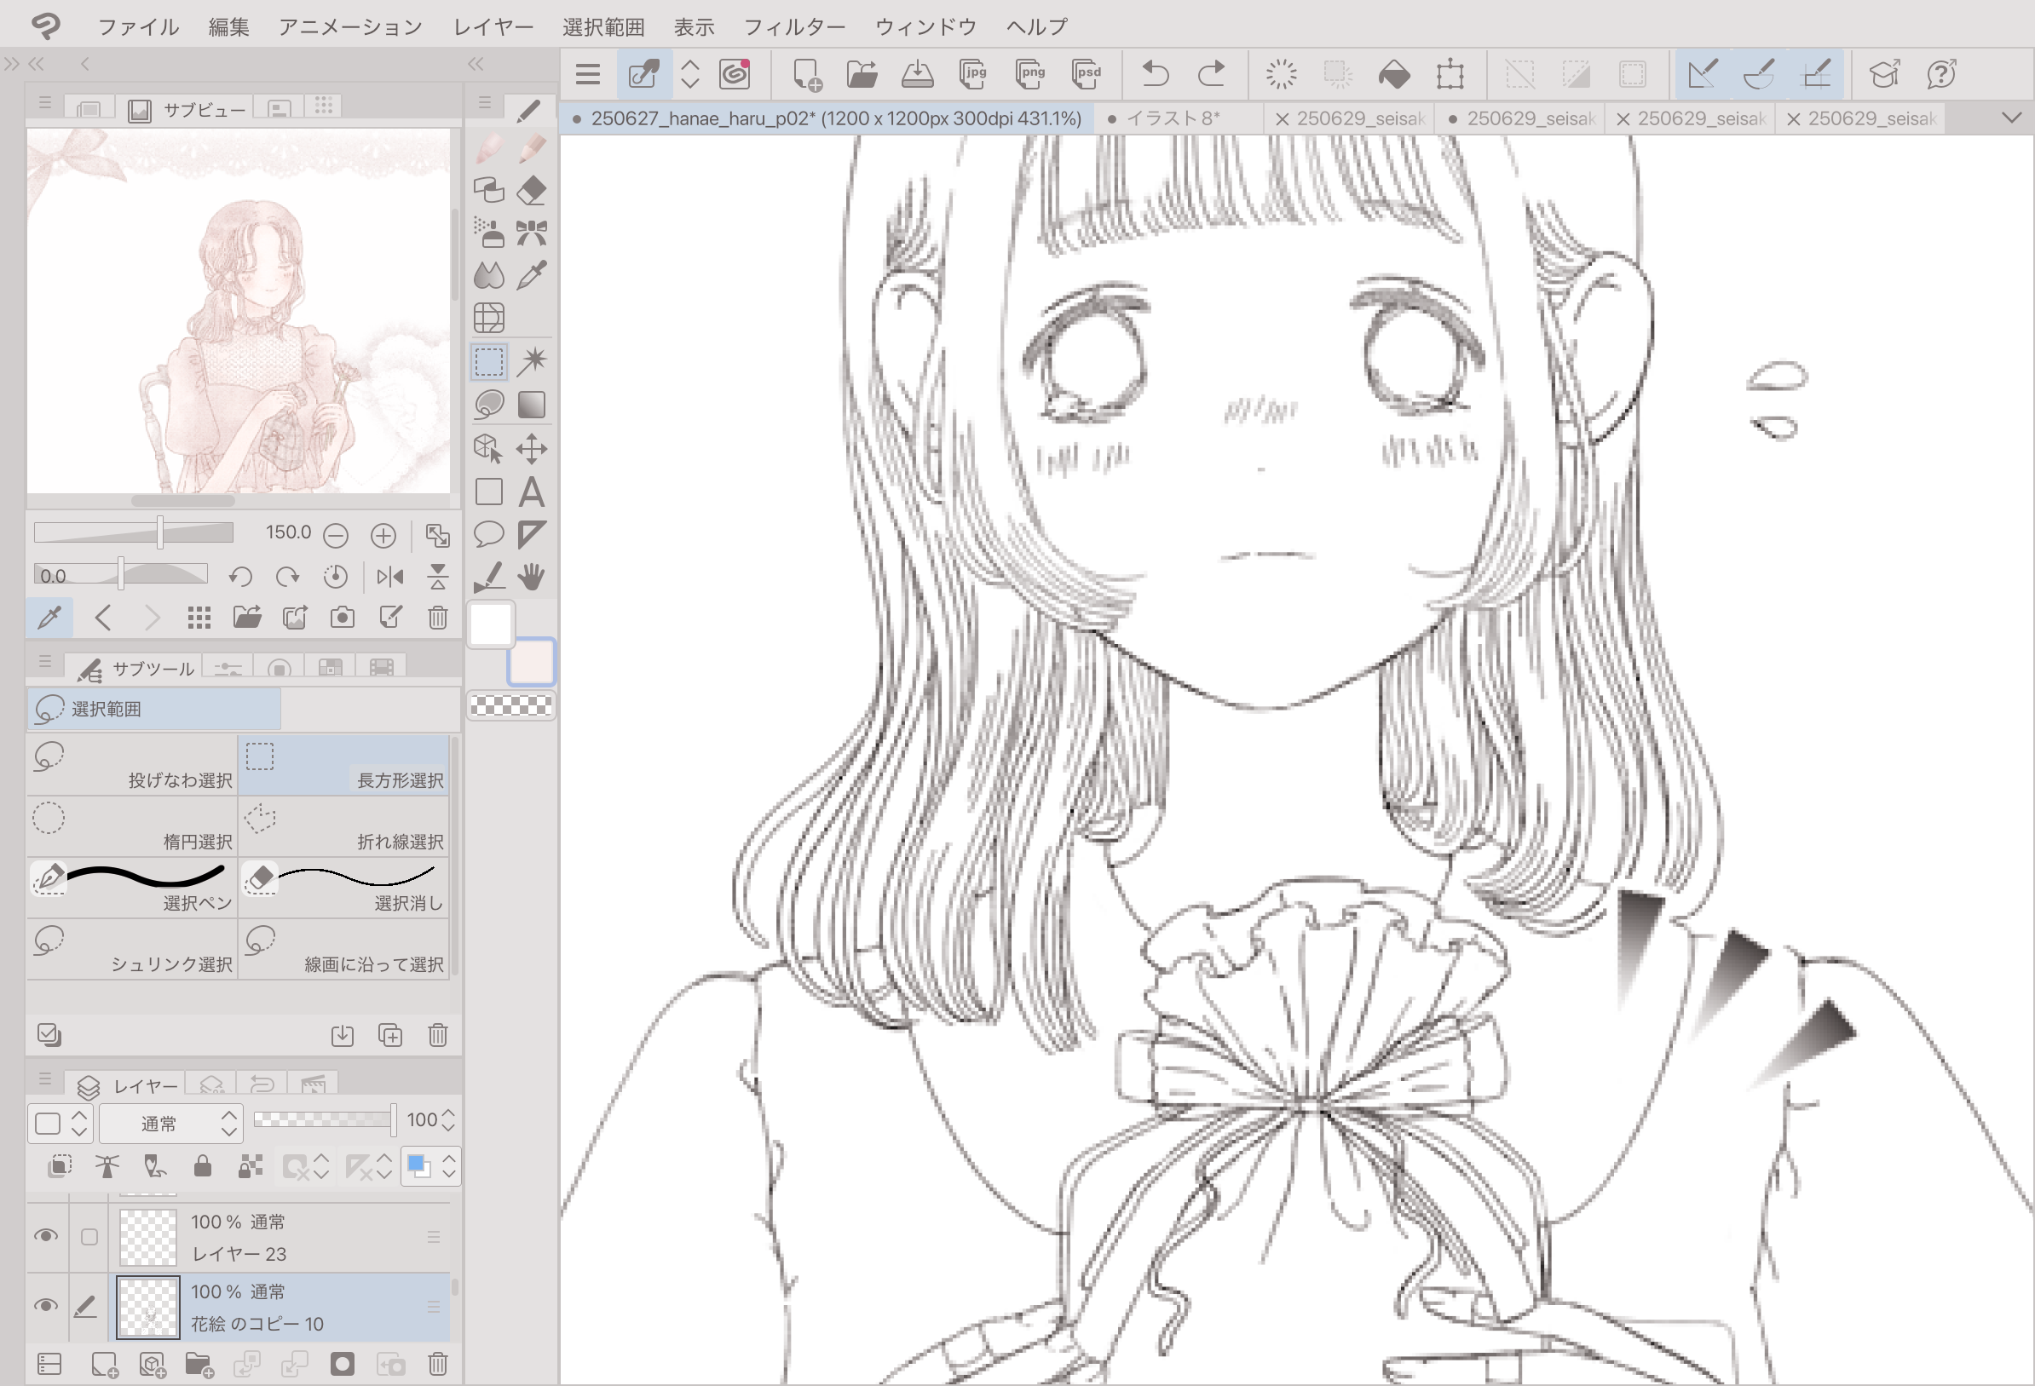Select the Auto select magic wand tool
This screenshot has width=2035, height=1386.
(x=532, y=360)
